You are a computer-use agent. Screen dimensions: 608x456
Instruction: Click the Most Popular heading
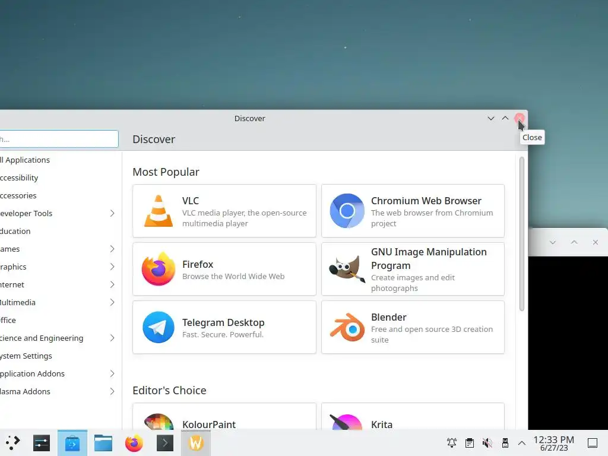coord(166,172)
